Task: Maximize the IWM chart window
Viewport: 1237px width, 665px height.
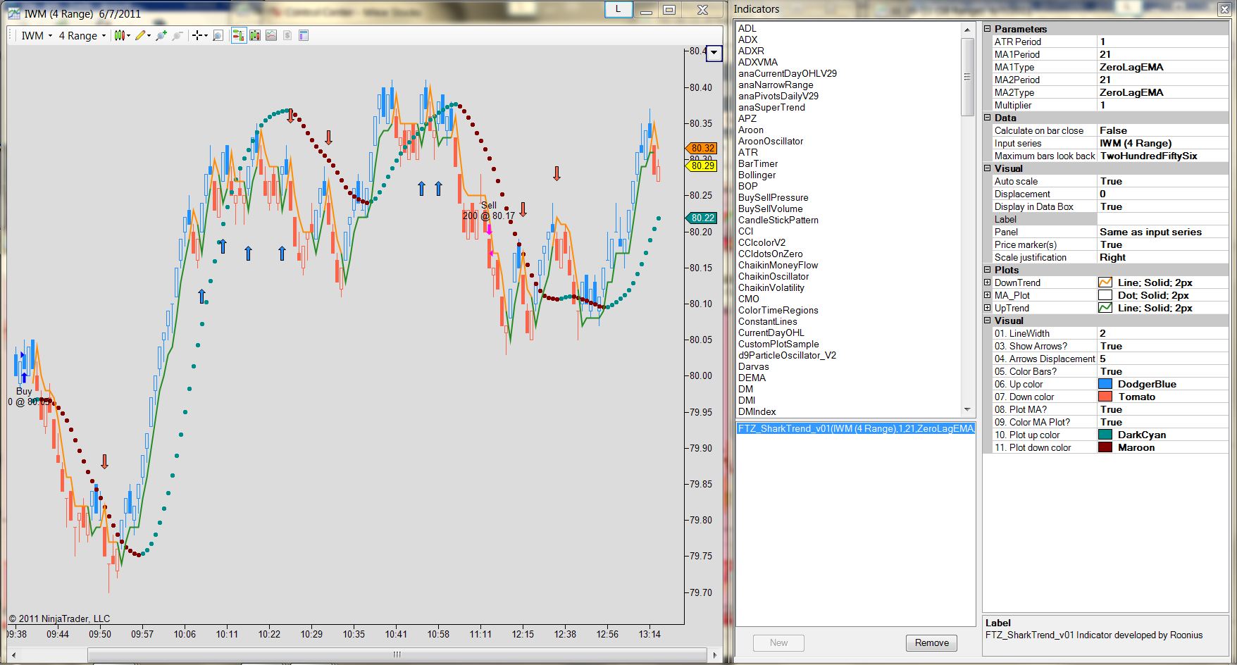Action: 669,10
